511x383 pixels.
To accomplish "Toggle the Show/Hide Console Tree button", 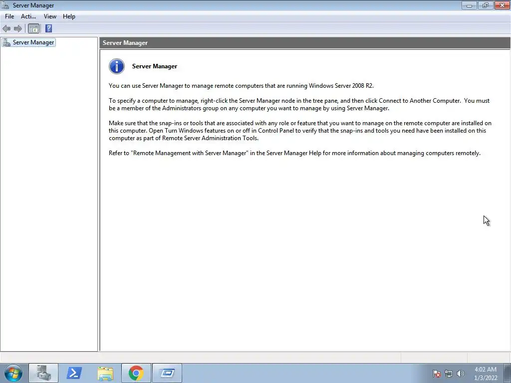I will click(33, 28).
